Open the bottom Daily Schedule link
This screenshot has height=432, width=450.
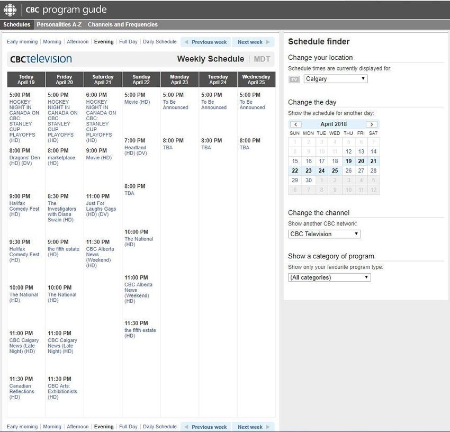(159, 427)
